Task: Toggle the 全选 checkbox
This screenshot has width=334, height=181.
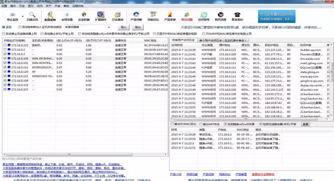Action: click(4, 27)
